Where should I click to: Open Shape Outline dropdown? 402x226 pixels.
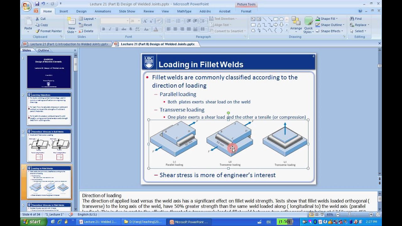pos(330,25)
